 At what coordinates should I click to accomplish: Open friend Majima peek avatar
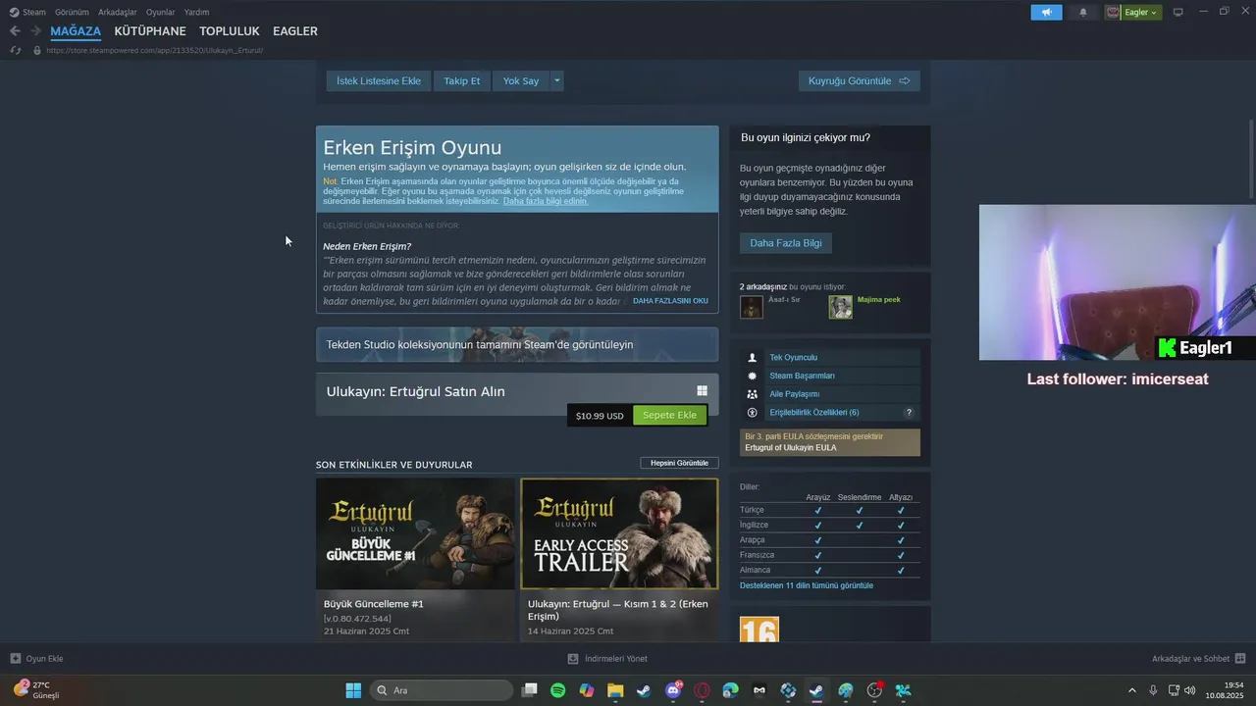[840, 307]
